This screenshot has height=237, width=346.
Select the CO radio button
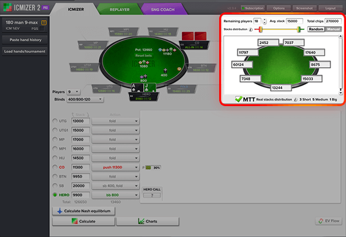(55, 167)
